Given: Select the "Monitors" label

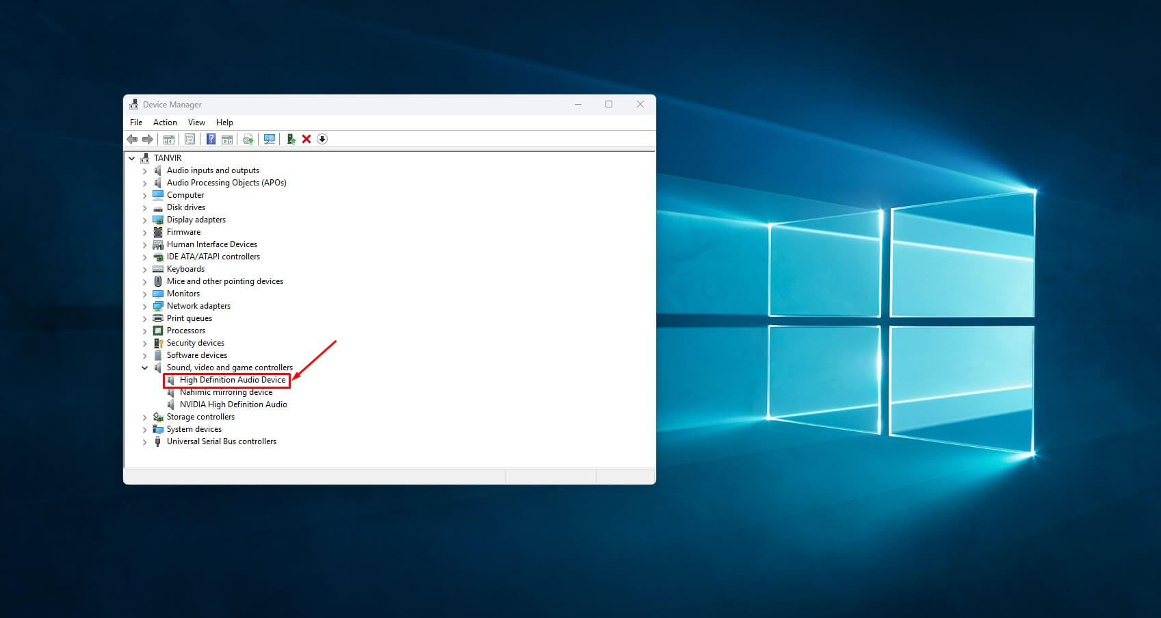Looking at the screenshot, I should 183,294.
